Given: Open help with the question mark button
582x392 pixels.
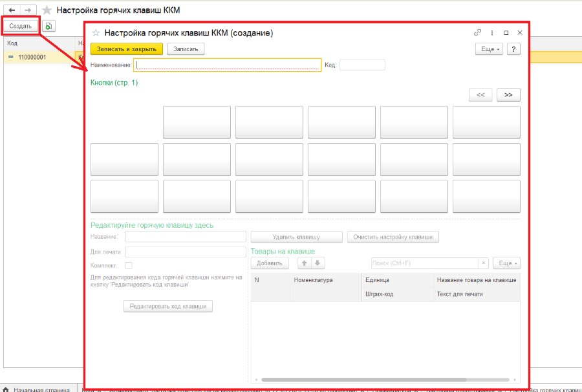Looking at the screenshot, I should point(513,49).
